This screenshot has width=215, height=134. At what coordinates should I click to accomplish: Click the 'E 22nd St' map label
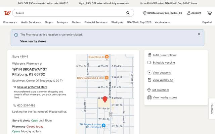point(117,77)
